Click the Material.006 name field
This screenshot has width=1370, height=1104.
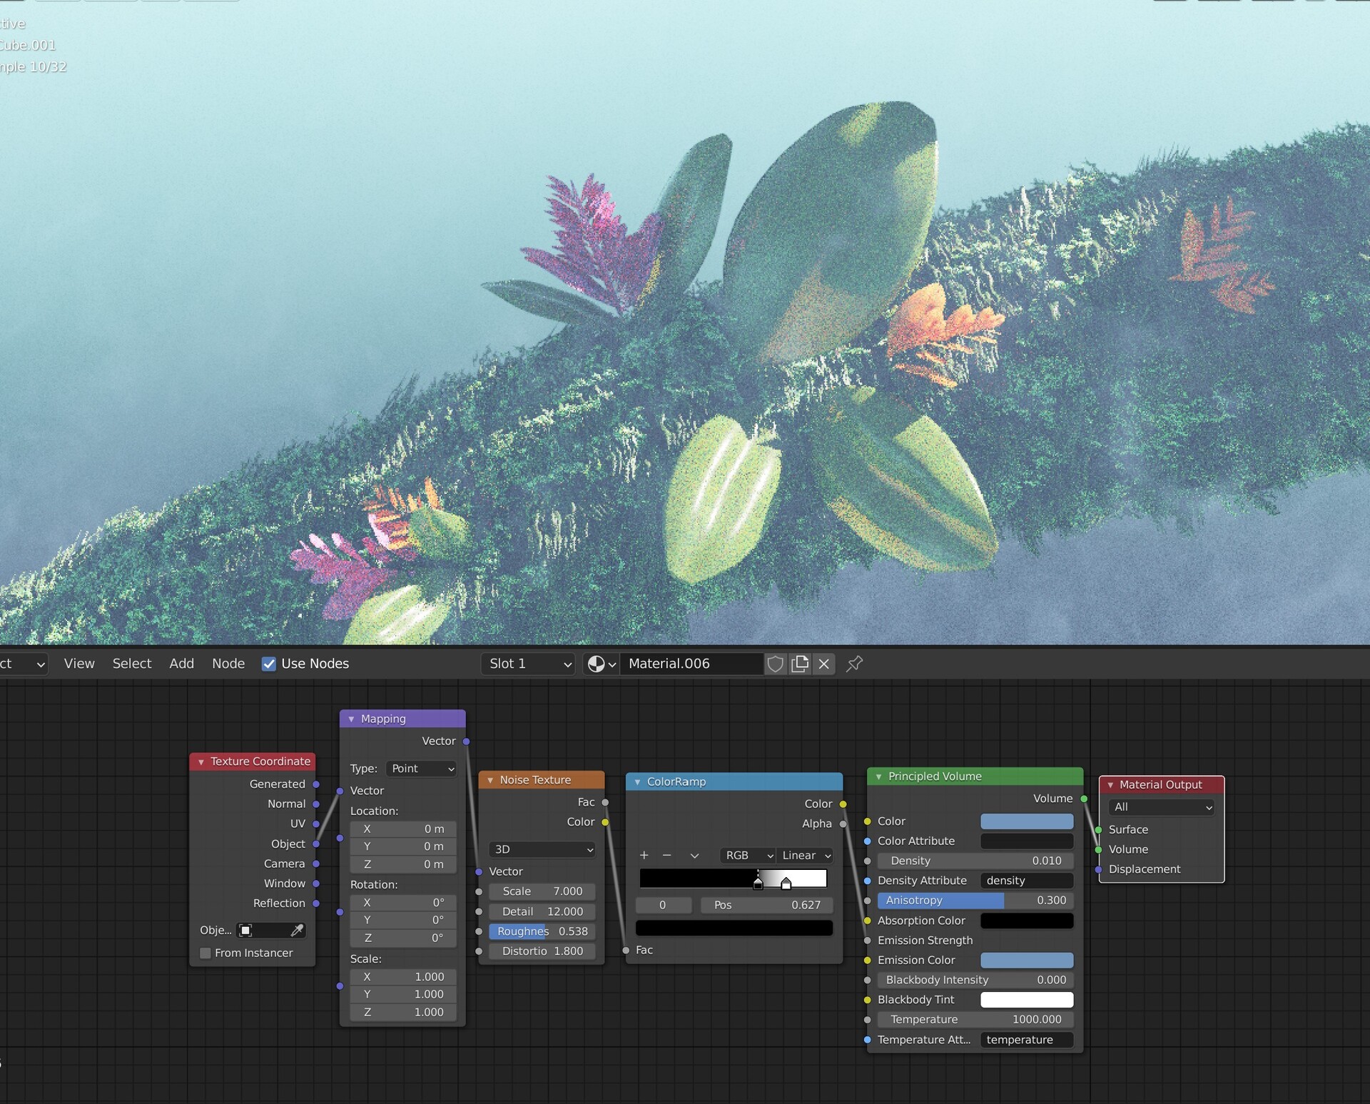[691, 664]
